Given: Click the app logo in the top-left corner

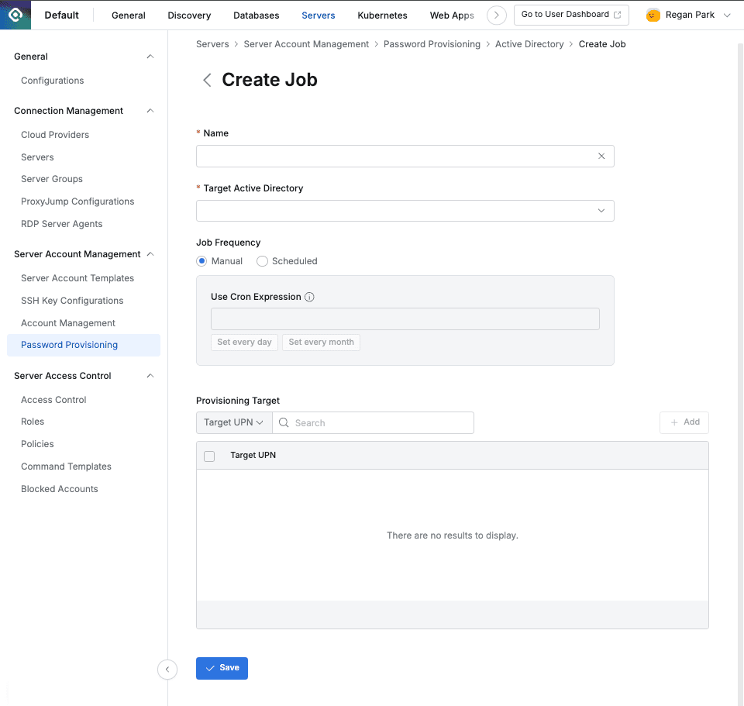Looking at the screenshot, I should pyautogui.click(x=15, y=15).
